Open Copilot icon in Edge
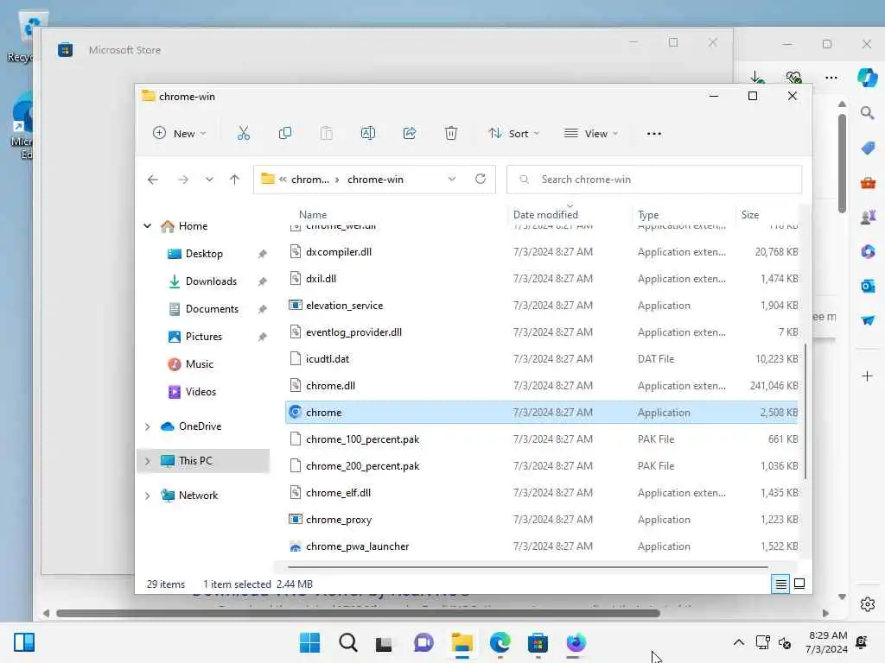 coord(868,77)
